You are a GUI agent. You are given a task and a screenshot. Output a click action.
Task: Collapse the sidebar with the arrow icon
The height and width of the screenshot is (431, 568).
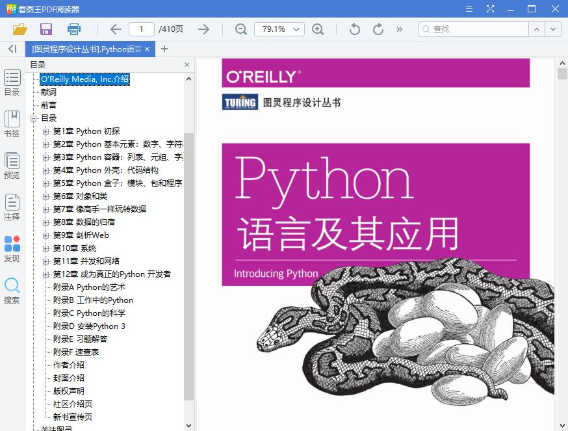tap(12, 49)
